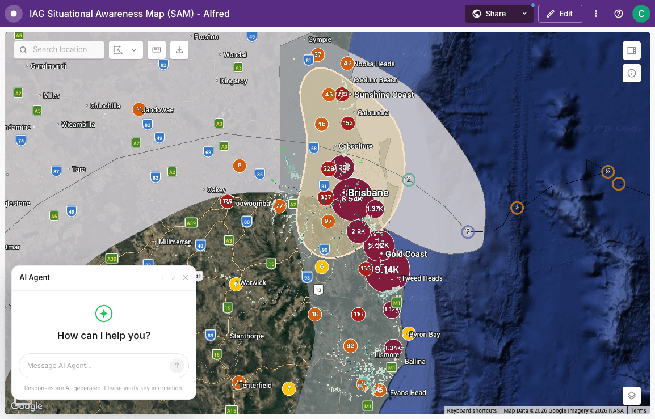Click the app logo circle icon

[x=14, y=14]
